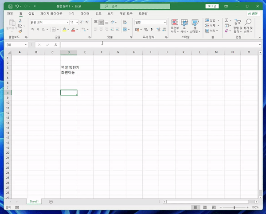266x214 pixels.
Task: Apply the comma style icon
Action: pos(152,30)
